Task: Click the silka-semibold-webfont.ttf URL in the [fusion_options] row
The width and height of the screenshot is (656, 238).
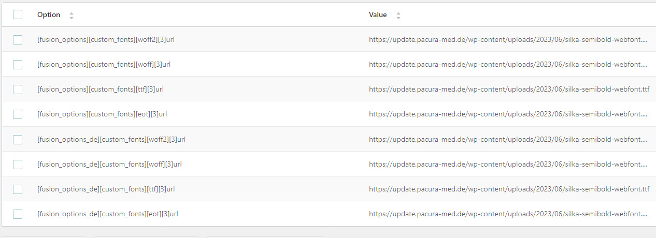Action: 509,89
